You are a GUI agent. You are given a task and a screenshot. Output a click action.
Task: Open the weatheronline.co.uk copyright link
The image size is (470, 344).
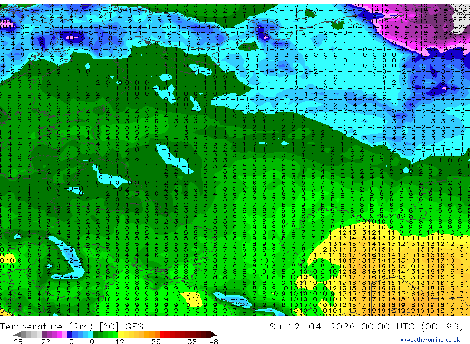(431, 340)
